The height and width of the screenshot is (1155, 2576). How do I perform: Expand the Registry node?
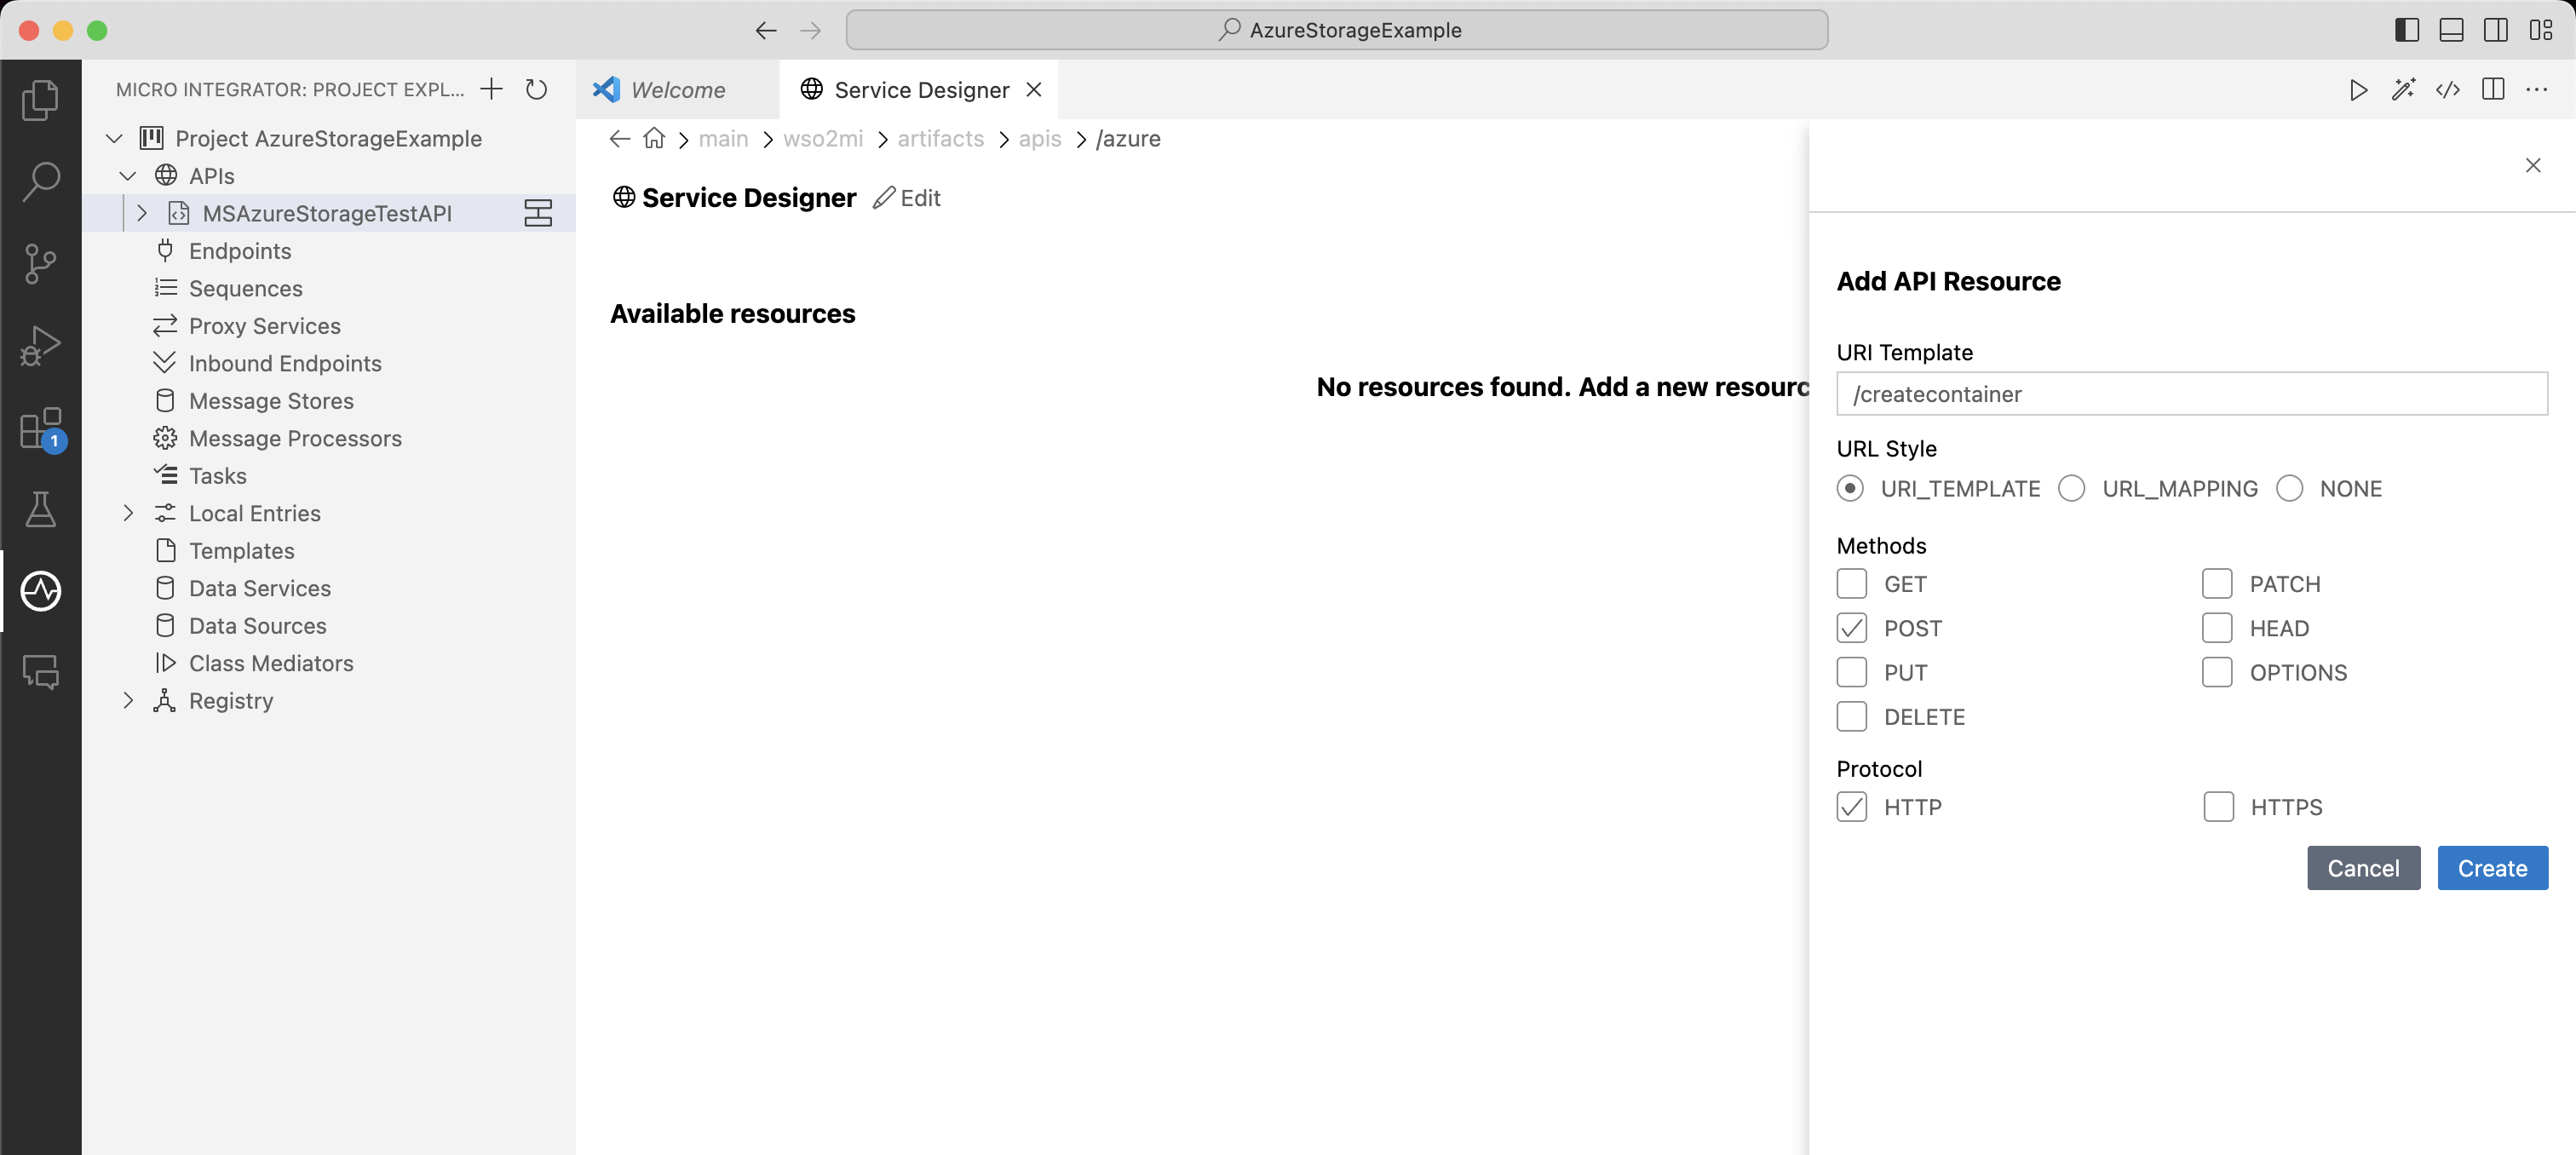[127, 700]
